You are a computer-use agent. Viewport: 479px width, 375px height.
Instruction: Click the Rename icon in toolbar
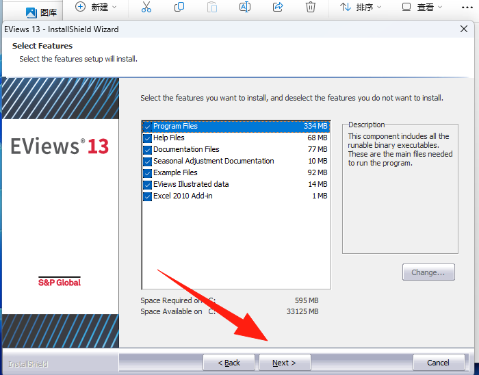[x=245, y=8]
